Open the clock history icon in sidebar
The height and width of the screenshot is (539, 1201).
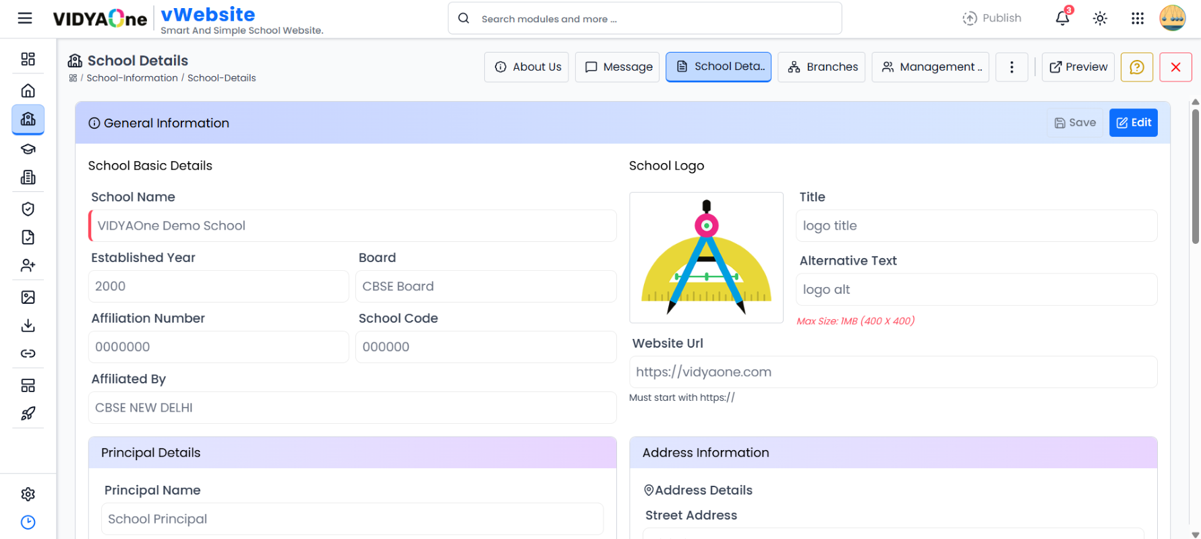28,522
